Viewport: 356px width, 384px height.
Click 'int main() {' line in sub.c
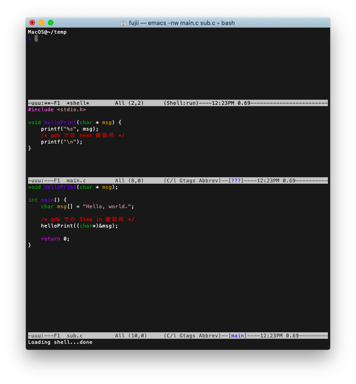[x=47, y=200]
